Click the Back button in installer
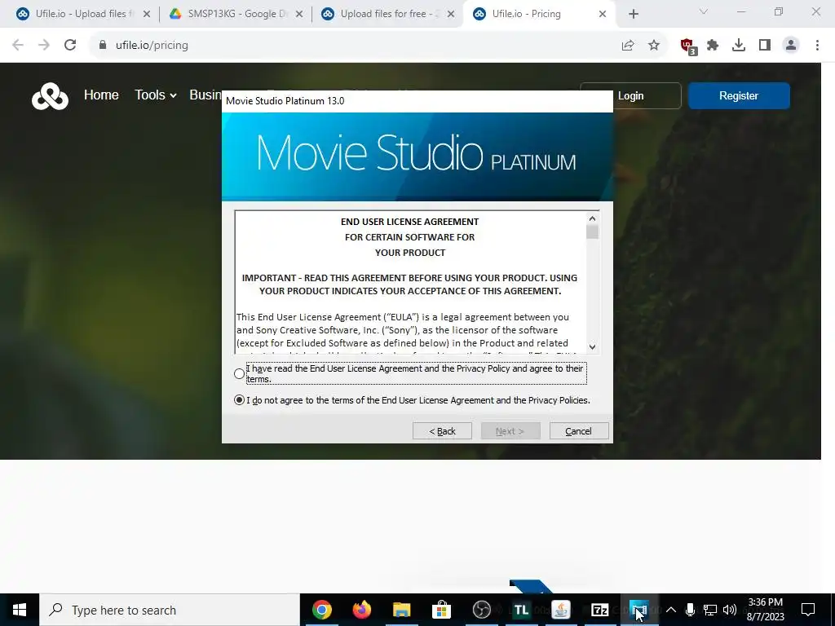The height and width of the screenshot is (626, 835). 442,431
